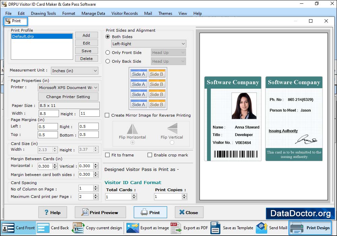Click the last row Side A tile
Viewport: 337px width, 236px height.
139,104
